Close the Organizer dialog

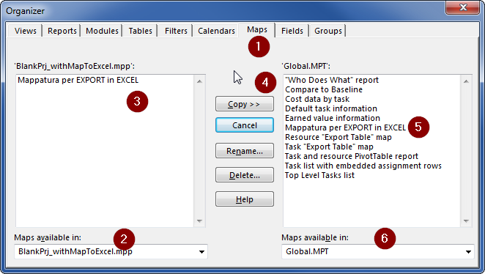point(463,7)
